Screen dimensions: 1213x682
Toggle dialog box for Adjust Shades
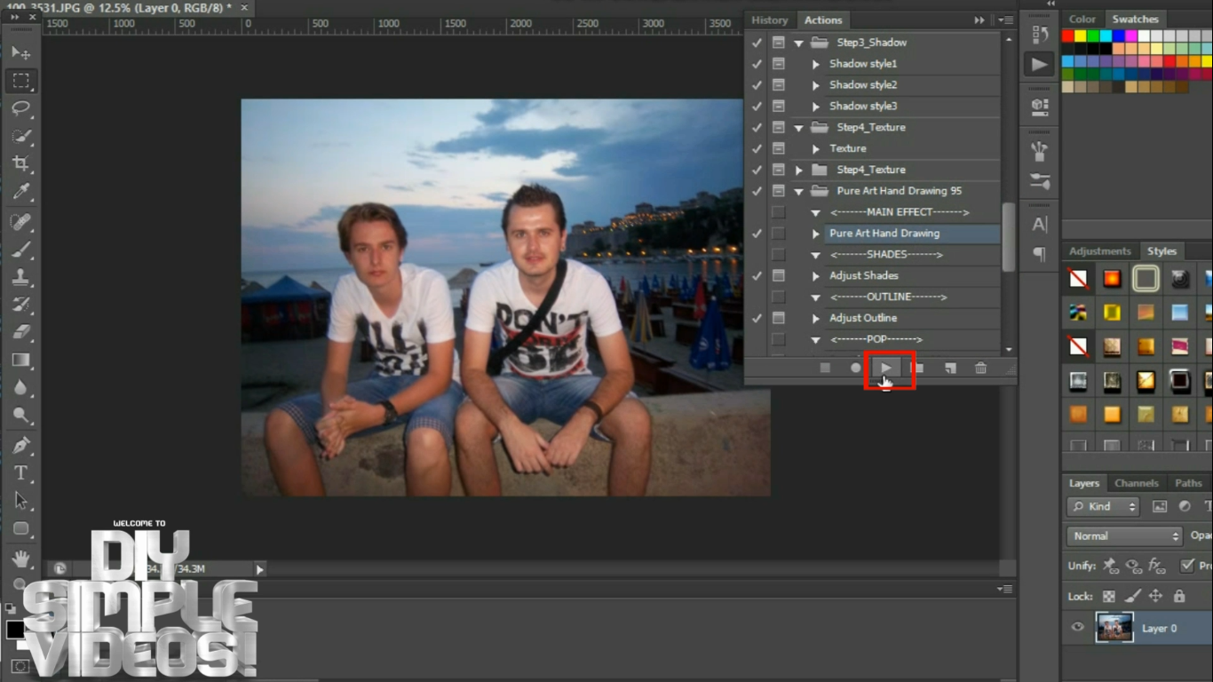pyautogui.click(x=779, y=275)
